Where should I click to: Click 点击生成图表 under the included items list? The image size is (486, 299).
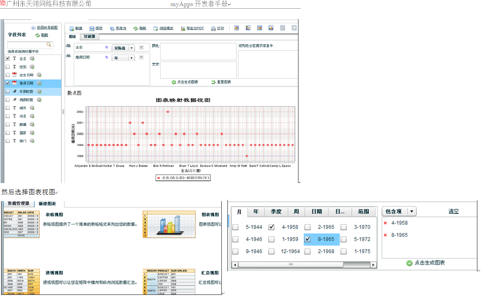426,263
